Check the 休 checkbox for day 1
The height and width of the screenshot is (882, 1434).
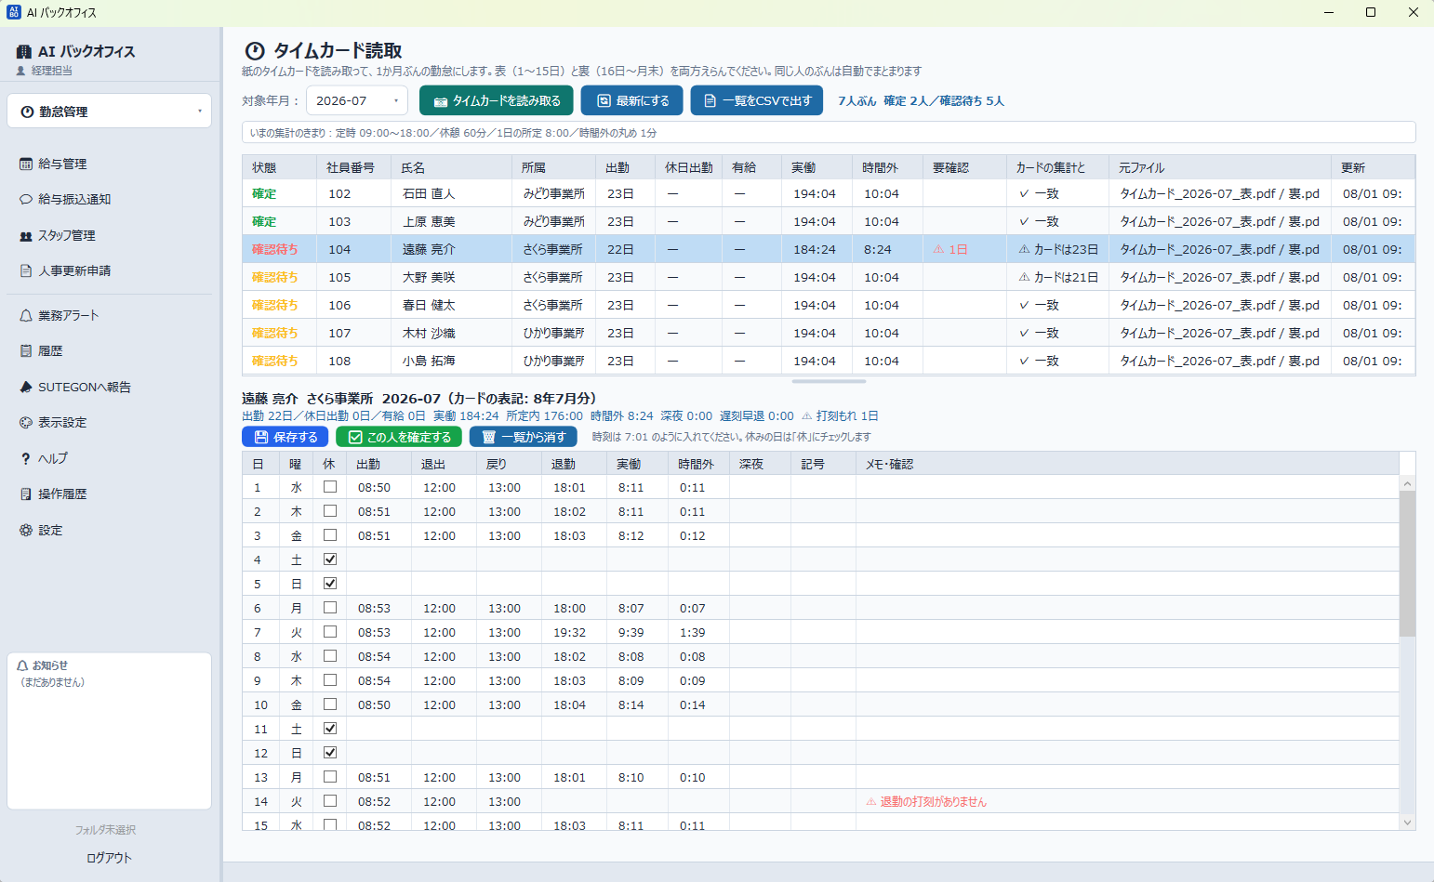coord(330,487)
